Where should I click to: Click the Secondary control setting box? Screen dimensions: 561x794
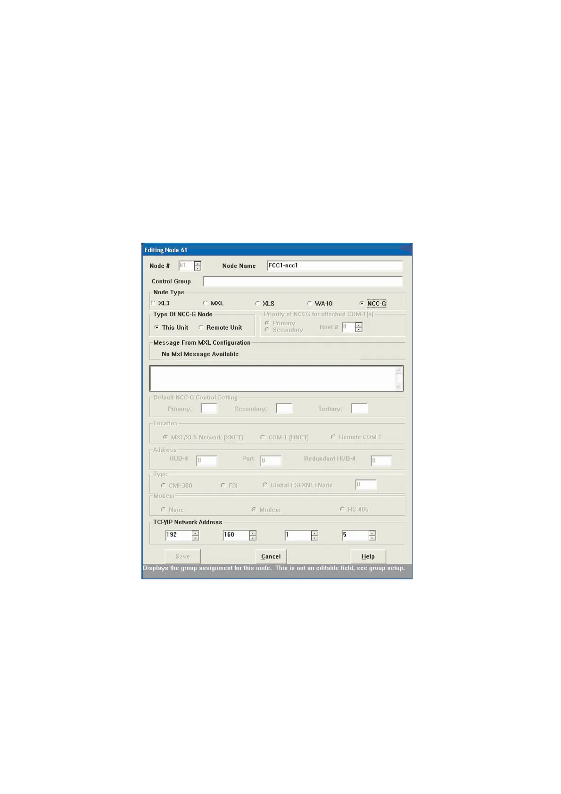tap(284, 408)
